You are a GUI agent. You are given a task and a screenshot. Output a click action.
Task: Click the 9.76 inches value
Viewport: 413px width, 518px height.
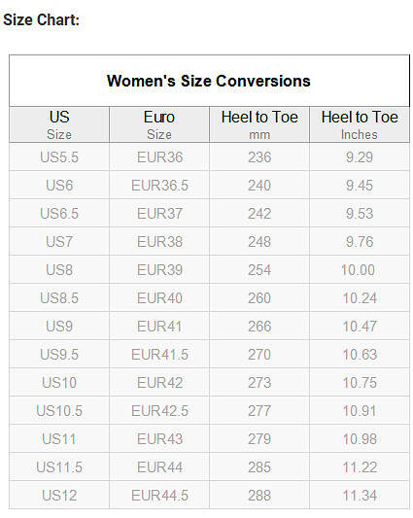click(x=360, y=242)
